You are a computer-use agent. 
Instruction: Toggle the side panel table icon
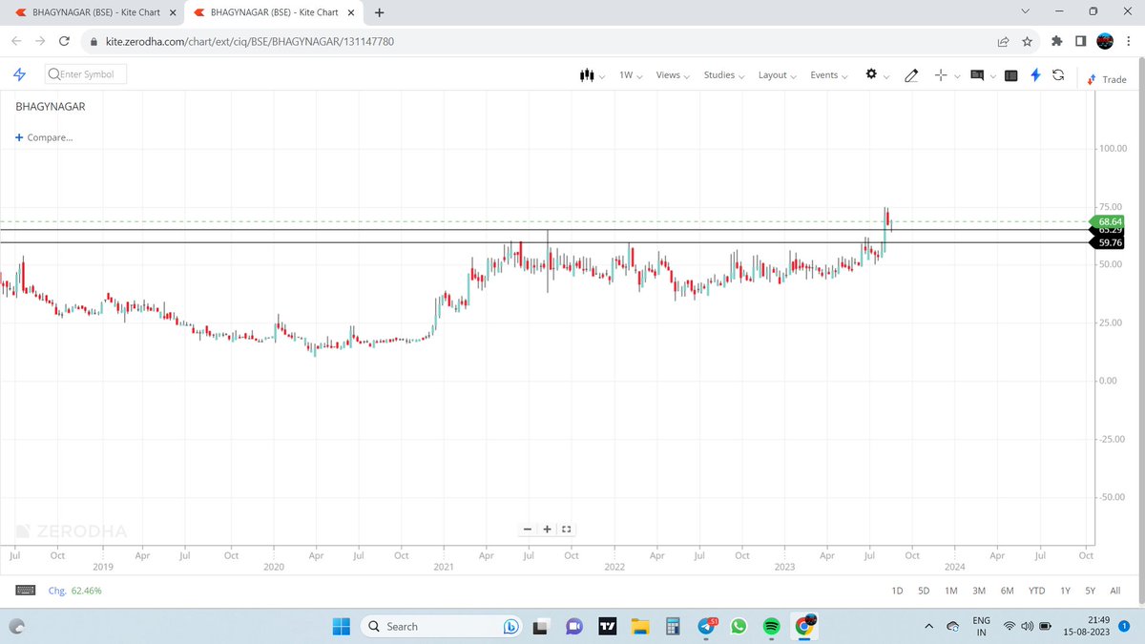click(1011, 75)
